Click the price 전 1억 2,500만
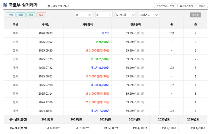 100,59
